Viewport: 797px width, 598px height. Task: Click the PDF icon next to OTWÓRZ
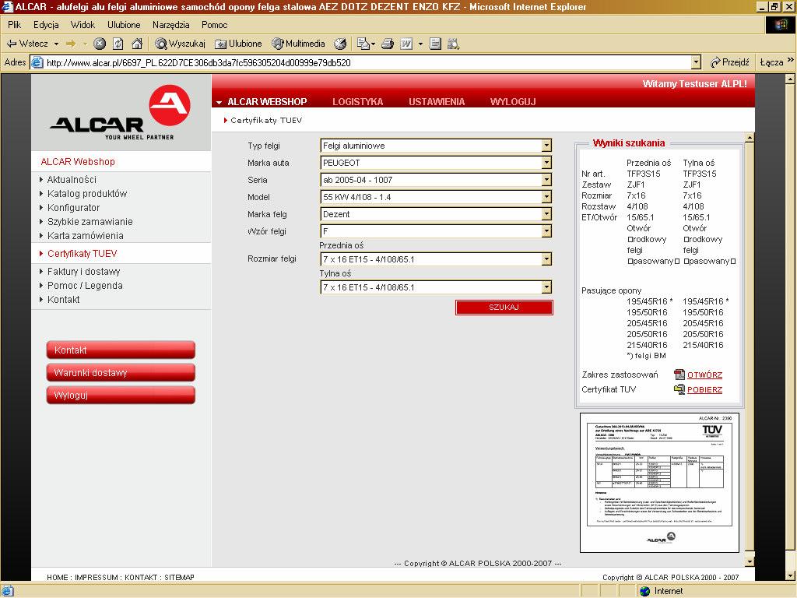pos(679,375)
